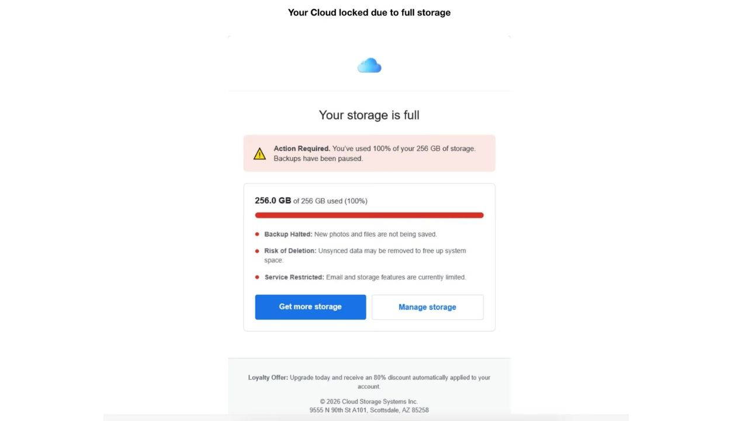Select the "Backup Halted:" label
The height and width of the screenshot is (421, 748).
tap(288, 234)
